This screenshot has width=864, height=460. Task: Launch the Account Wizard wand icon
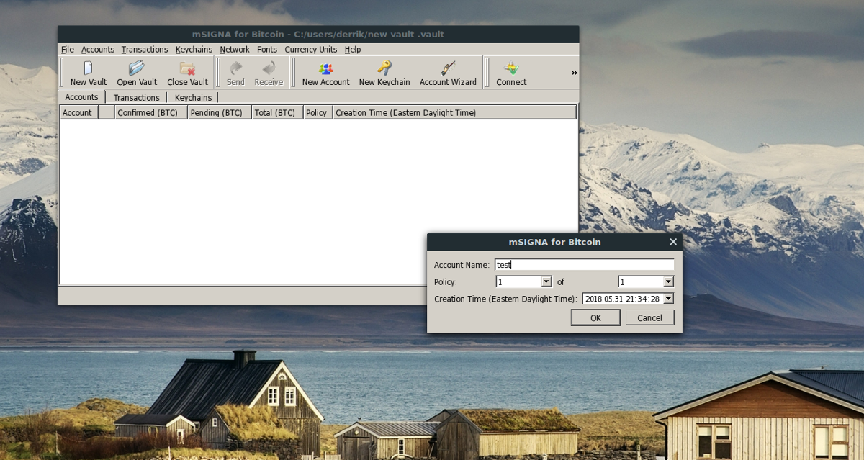point(448,68)
